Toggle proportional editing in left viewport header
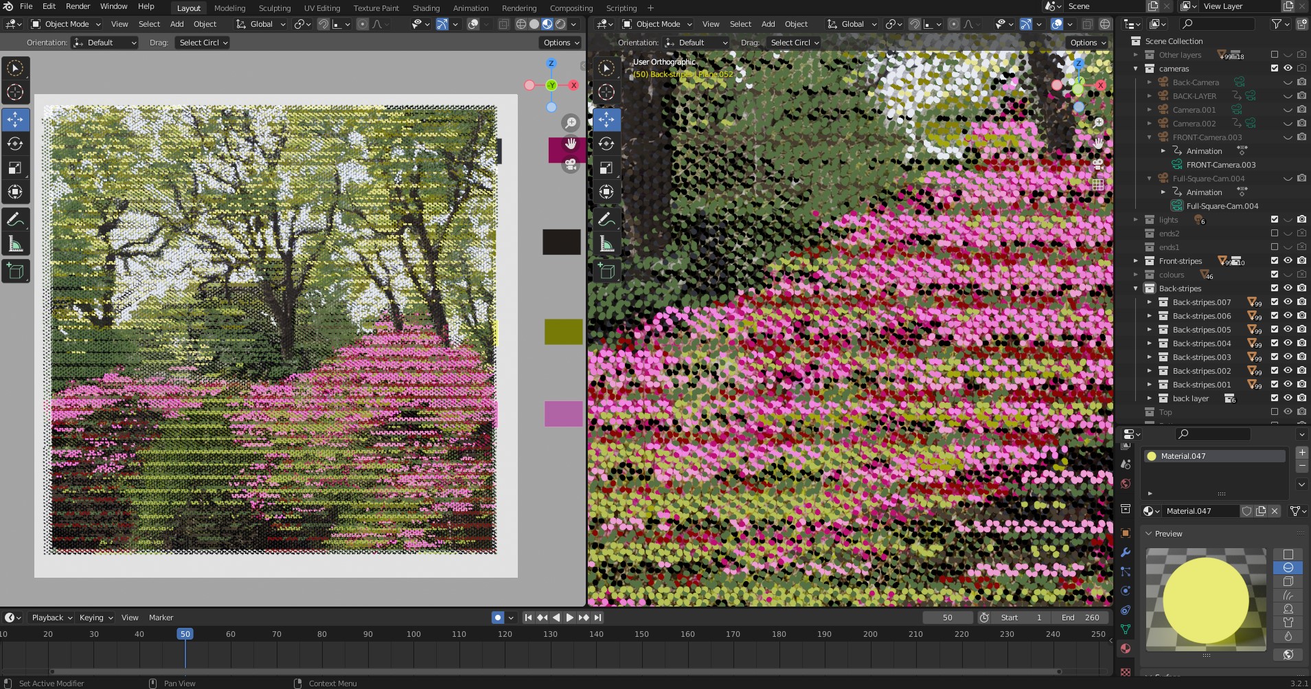The image size is (1311, 689). pyautogui.click(x=363, y=24)
